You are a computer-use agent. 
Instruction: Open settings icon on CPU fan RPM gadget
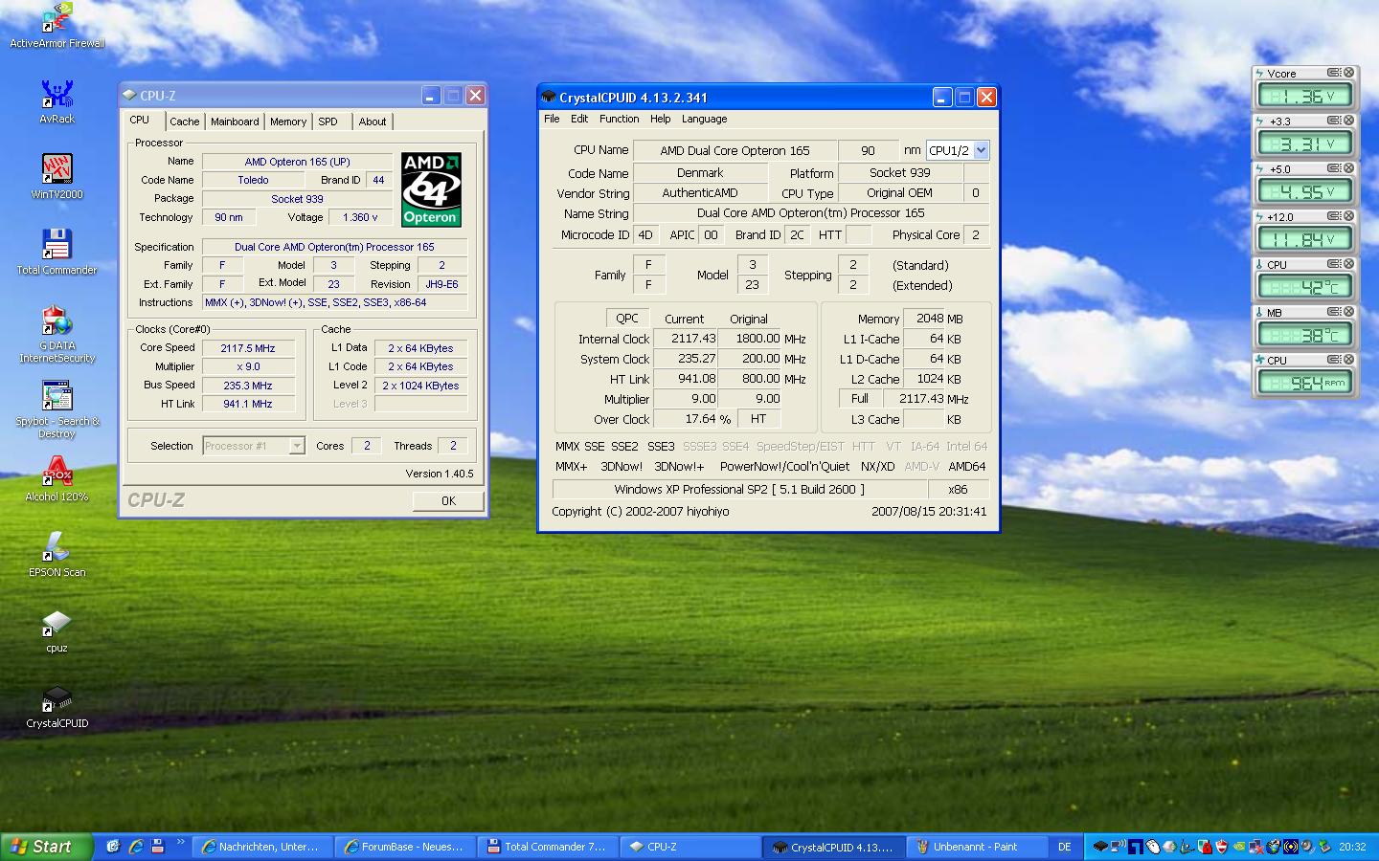1333,360
